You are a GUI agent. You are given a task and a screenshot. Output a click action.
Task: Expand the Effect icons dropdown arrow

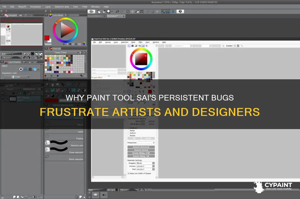coord(38,69)
